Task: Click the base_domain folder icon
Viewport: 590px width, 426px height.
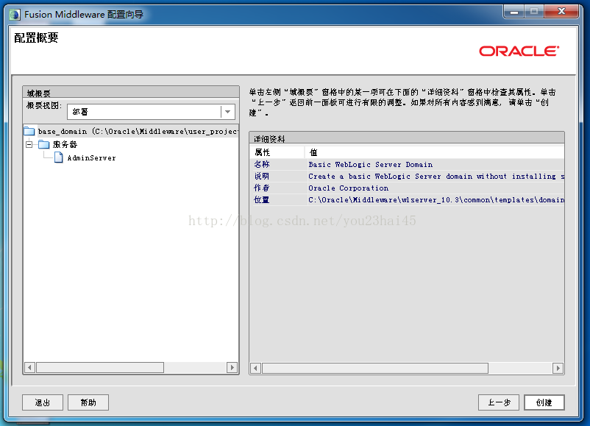Action: 29,132
